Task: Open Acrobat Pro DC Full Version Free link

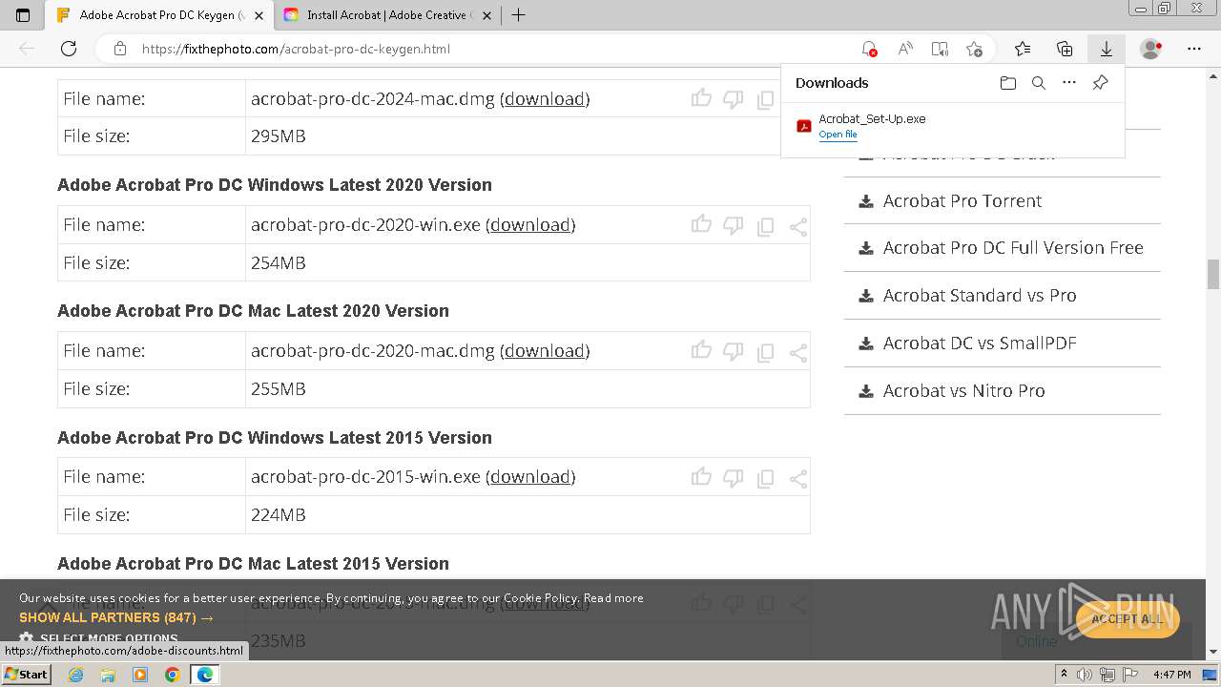Action: tap(1013, 247)
